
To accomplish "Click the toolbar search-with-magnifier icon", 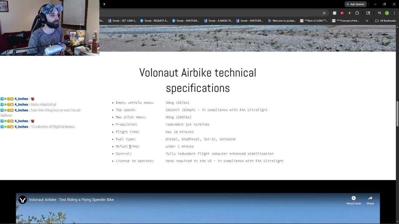I will tap(368, 13).
